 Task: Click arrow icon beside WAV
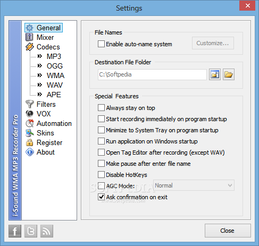(40, 85)
